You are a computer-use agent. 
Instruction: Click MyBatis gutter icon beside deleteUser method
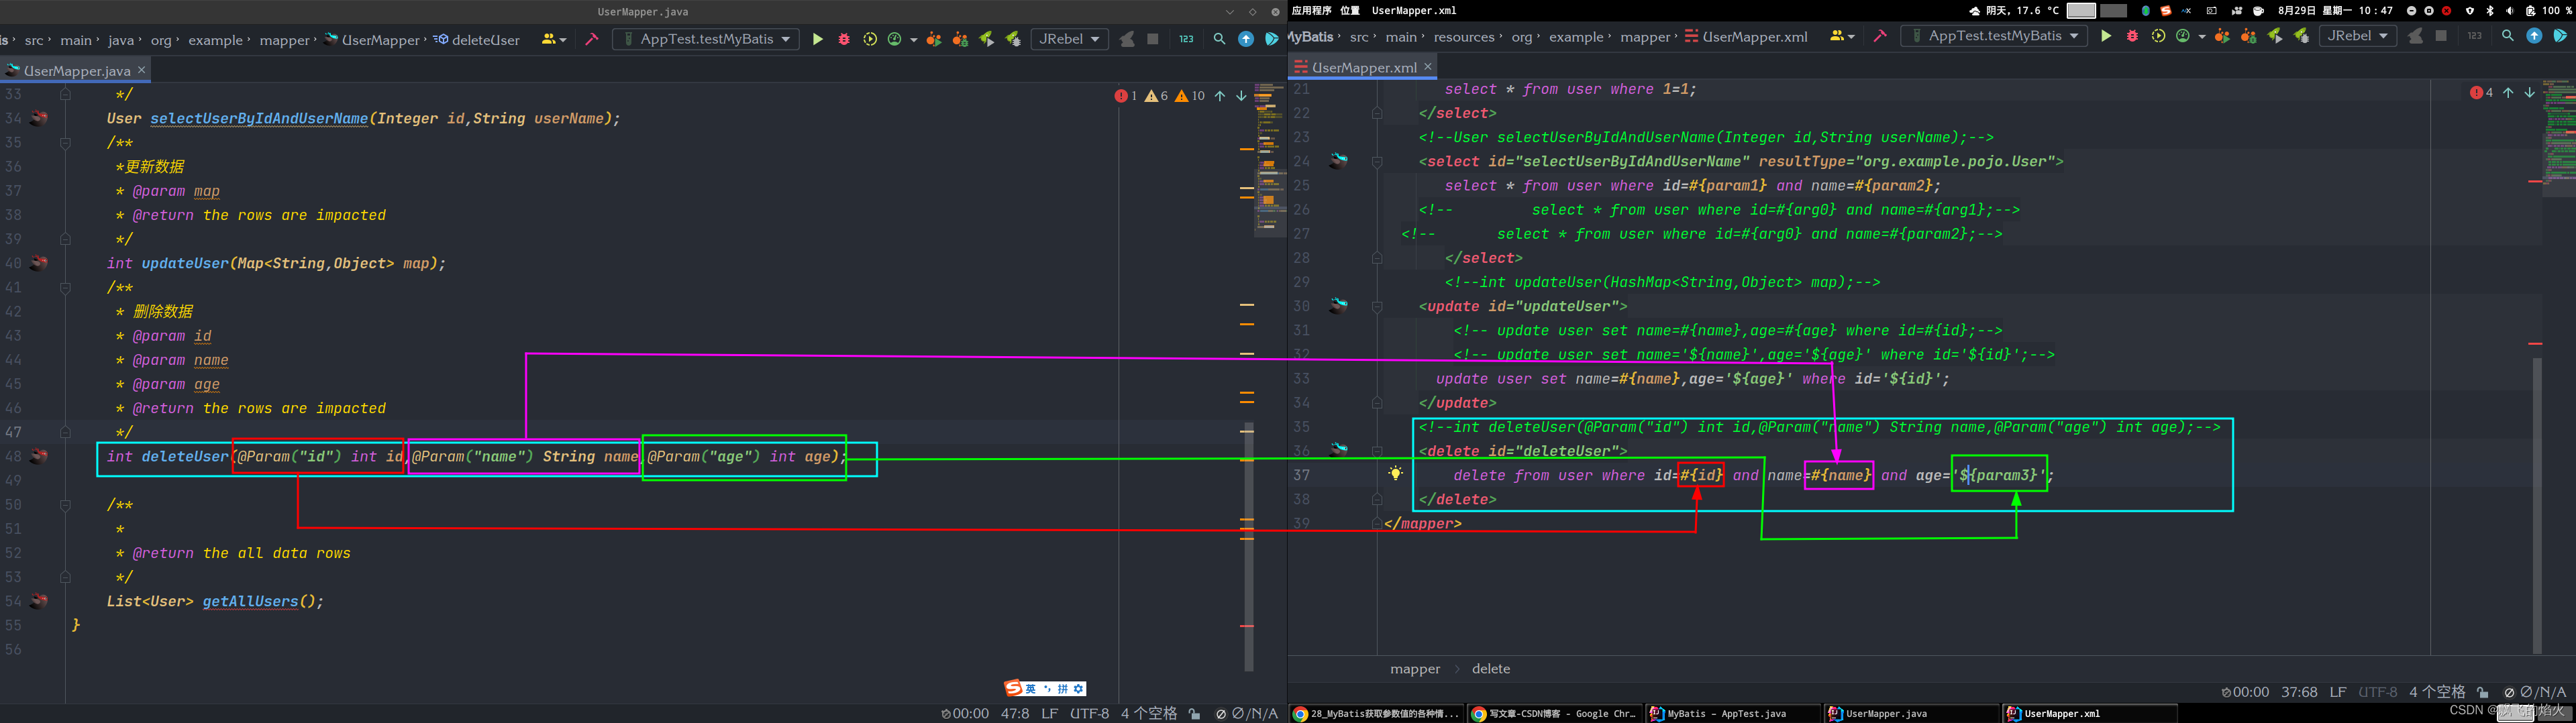[x=39, y=456]
